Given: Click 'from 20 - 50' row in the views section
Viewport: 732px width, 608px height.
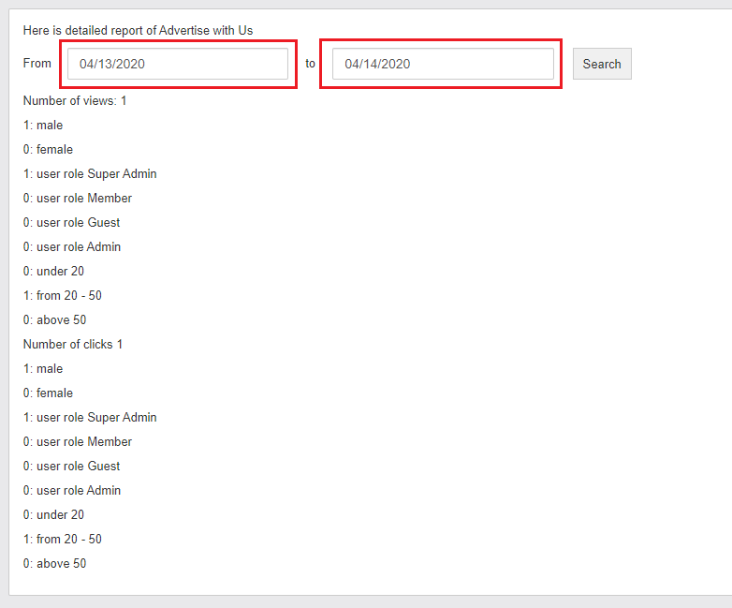Looking at the screenshot, I should pos(63,295).
